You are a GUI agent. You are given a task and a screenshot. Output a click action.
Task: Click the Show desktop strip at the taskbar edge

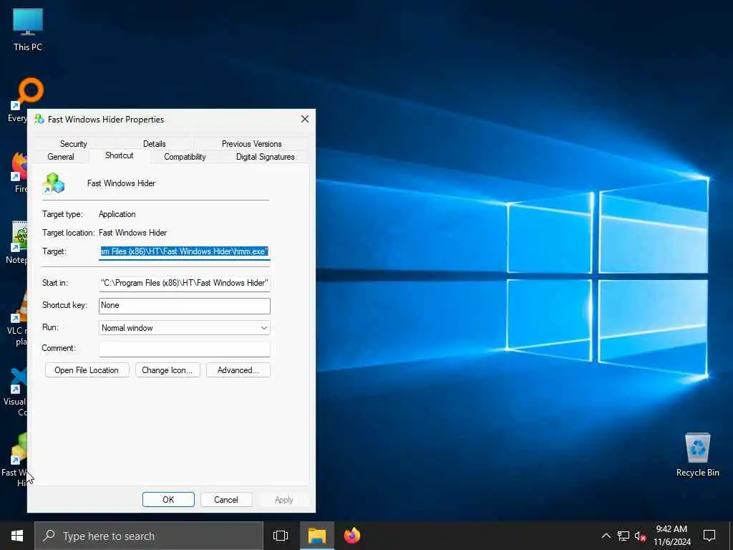click(x=731, y=536)
